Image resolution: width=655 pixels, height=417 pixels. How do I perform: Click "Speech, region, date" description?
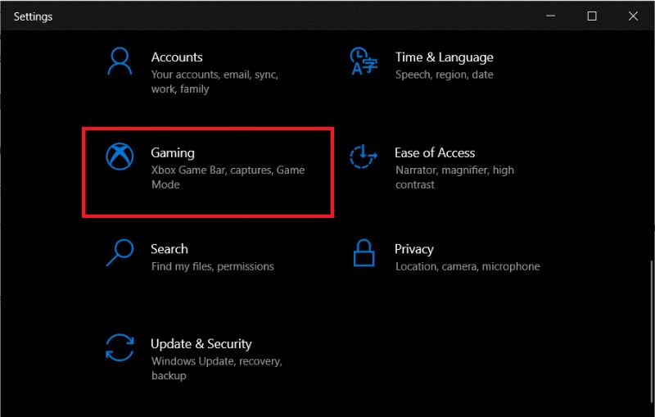[444, 75]
